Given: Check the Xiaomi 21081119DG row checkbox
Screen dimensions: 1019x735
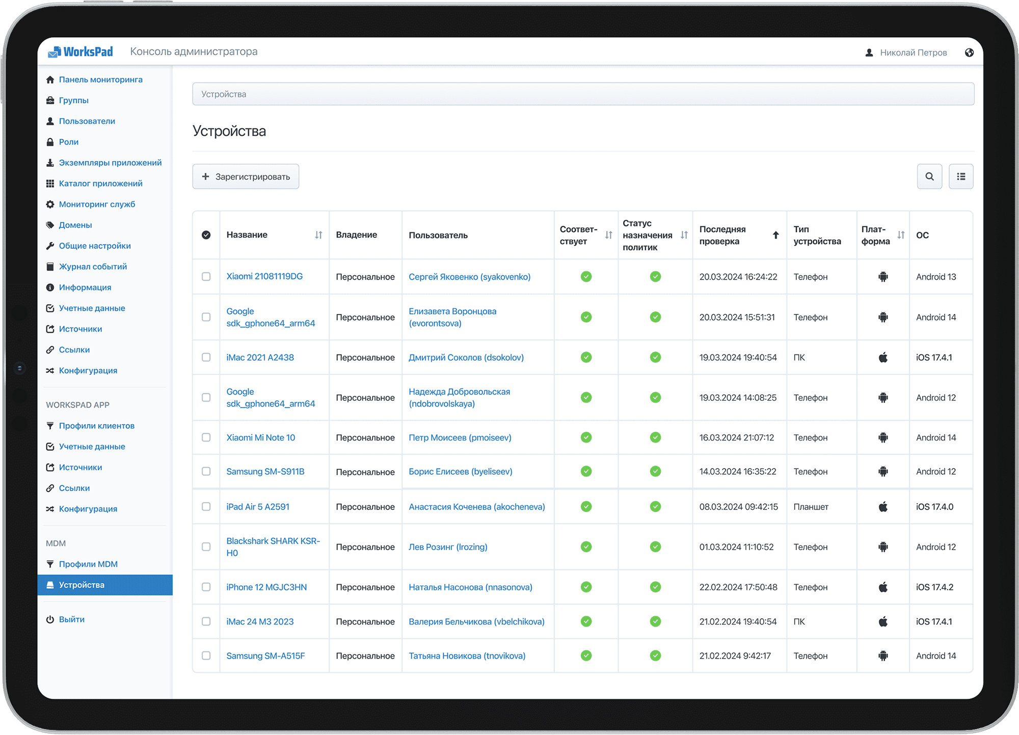Looking at the screenshot, I should coord(206,277).
